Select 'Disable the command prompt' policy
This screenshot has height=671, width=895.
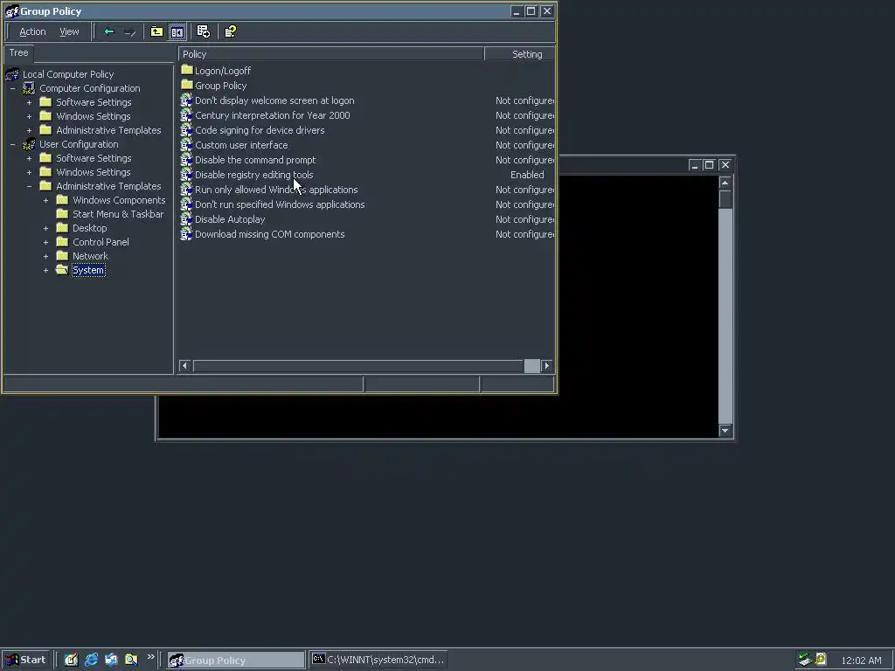click(255, 160)
